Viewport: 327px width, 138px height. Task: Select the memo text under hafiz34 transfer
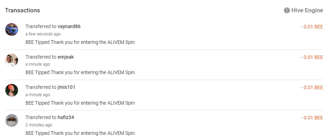click(x=80, y=133)
